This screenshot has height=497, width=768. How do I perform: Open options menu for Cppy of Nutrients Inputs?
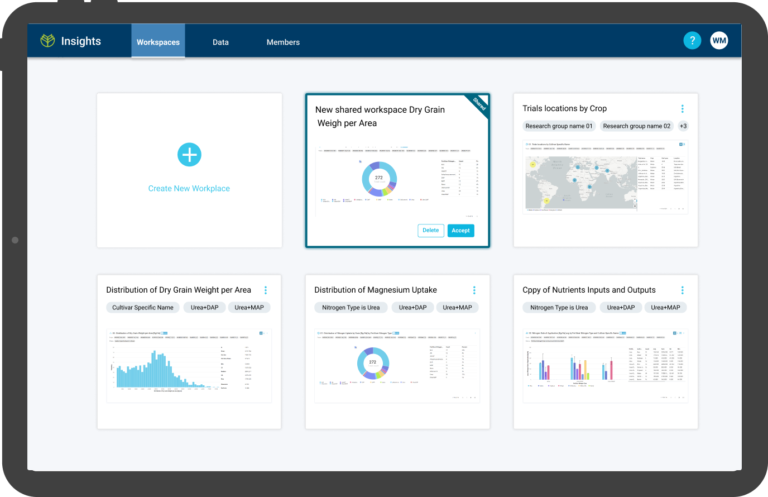click(x=682, y=290)
